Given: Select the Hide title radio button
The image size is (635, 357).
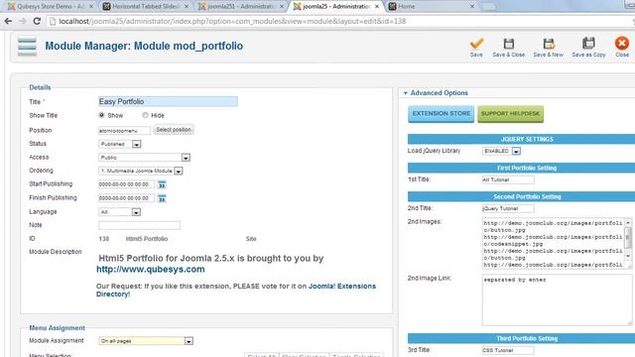Looking at the screenshot, I should [145, 115].
